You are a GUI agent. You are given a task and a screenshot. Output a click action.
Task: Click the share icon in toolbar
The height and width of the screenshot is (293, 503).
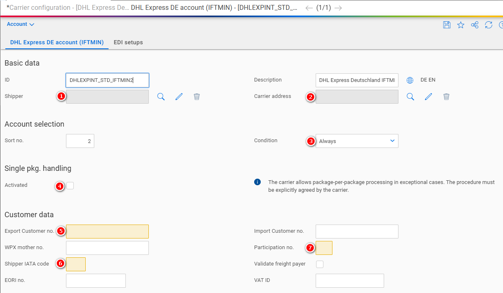pos(475,25)
